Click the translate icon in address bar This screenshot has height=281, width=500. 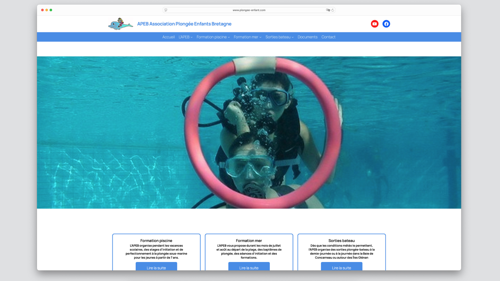point(328,10)
